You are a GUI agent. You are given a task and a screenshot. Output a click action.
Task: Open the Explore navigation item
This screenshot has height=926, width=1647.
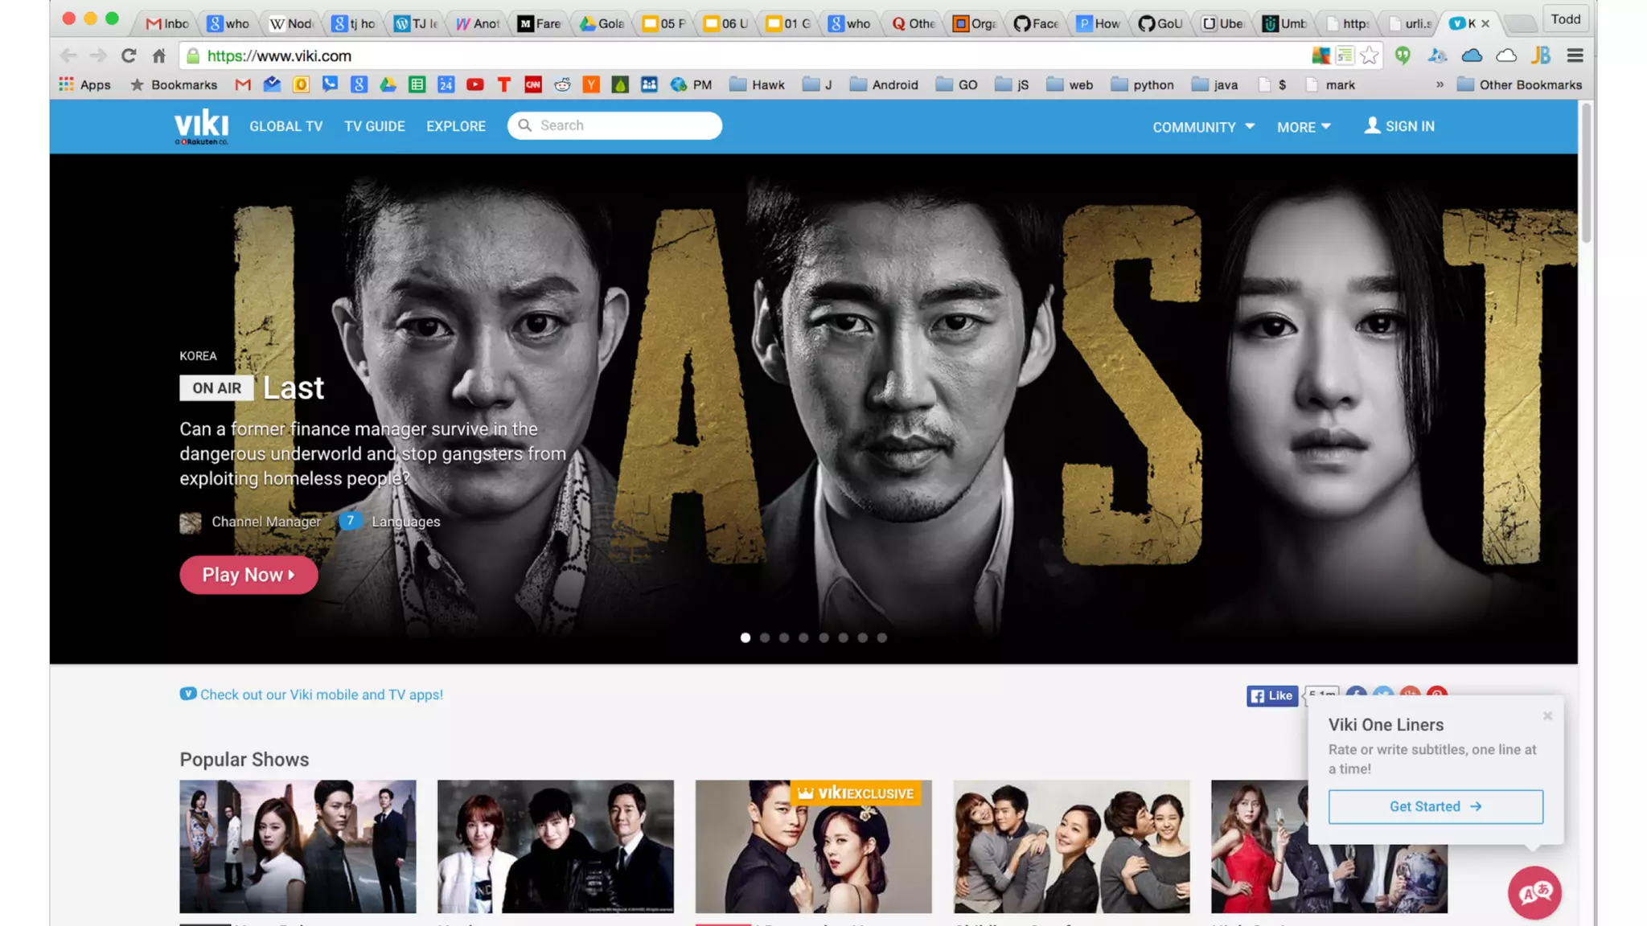[x=456, y=126]
